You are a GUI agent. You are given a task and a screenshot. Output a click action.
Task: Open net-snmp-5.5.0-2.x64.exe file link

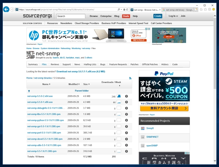tap(40, 96)
